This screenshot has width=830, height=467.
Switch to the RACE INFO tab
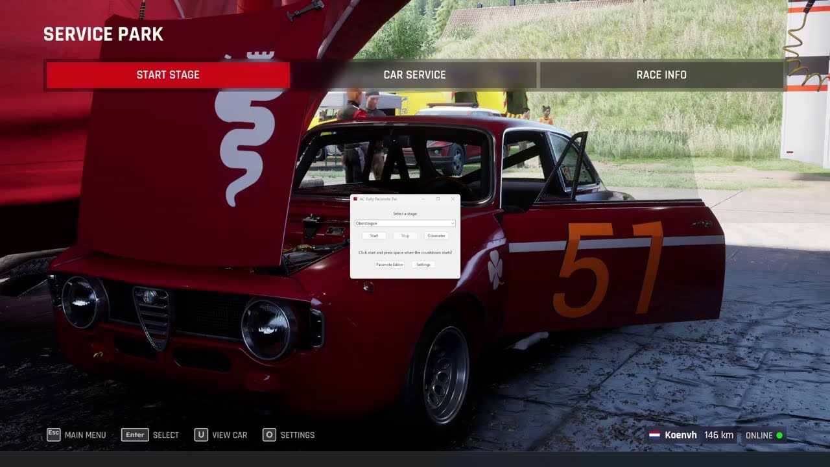[661, 75]
